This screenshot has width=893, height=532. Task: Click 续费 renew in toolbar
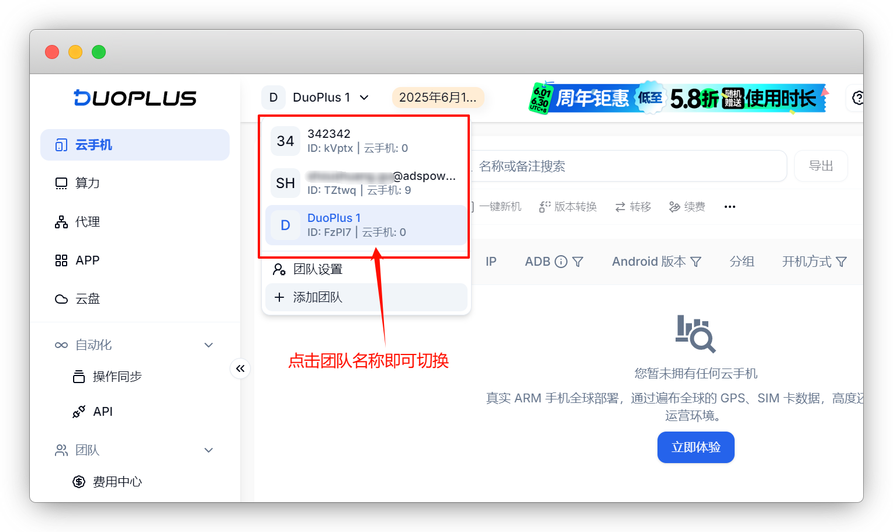point(687,207)
